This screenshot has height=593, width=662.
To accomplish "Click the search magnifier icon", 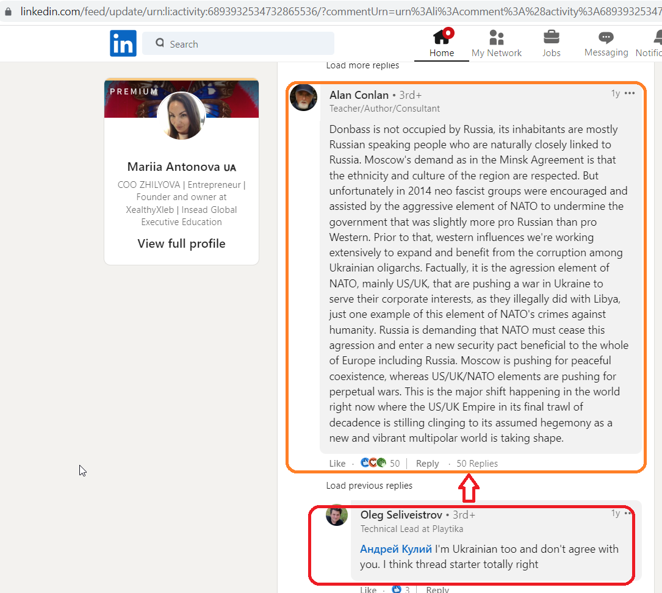I will pos(160,43).
